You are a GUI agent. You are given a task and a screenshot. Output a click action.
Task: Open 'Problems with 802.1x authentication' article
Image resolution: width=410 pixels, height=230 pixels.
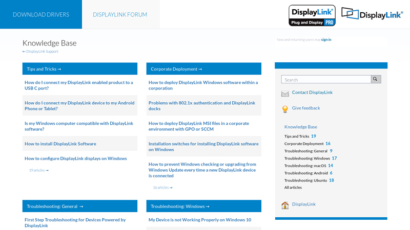click(x=202, y=106)
